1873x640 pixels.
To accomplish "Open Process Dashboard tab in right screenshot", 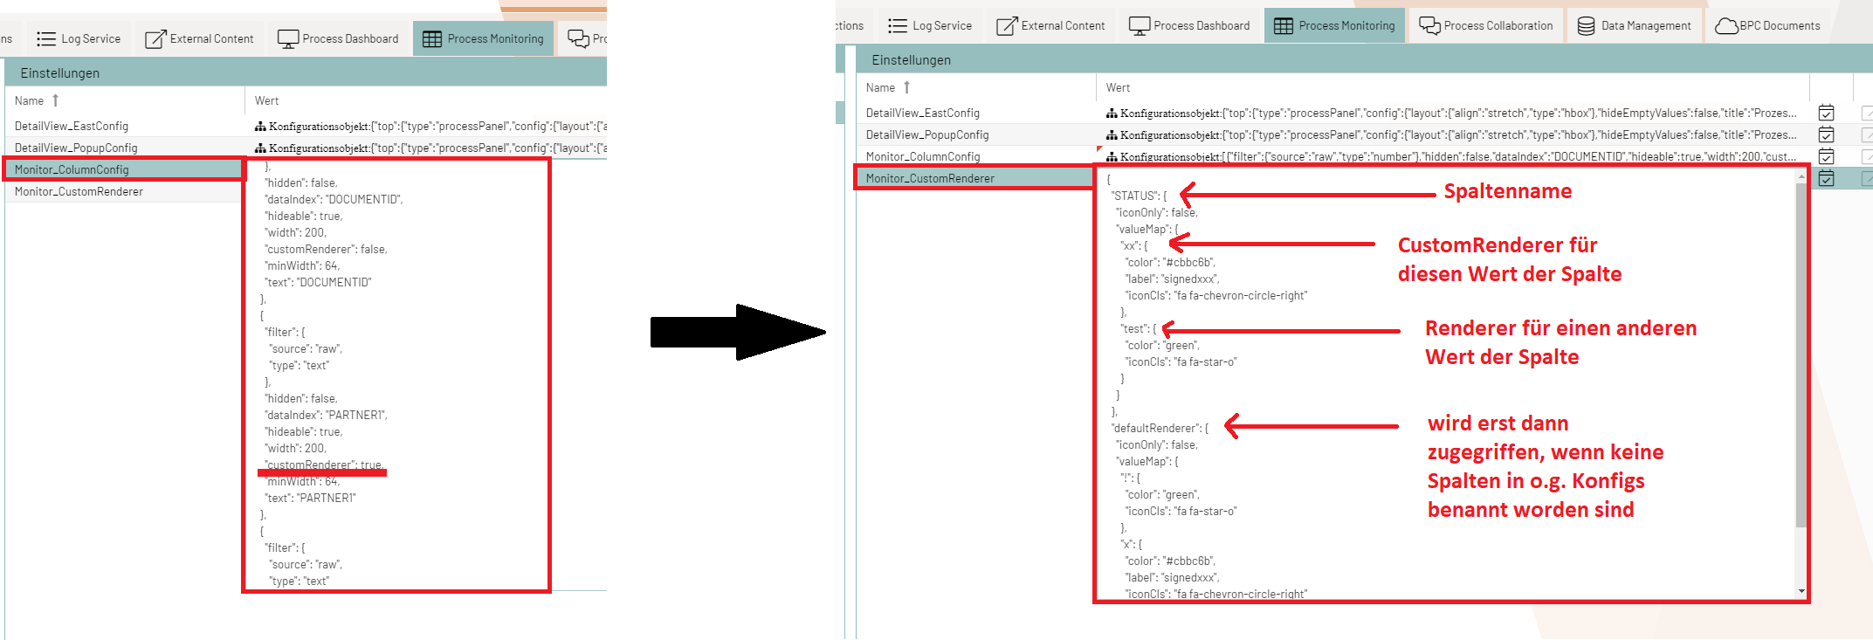I will click(x=1189, y=25).
